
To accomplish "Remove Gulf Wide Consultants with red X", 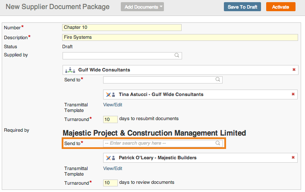I will click(x=294, y=69).
